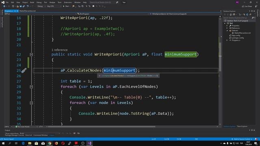Click the screwdriver quick actions icon on line 25
Viewport: 260px width, 146px height.
coord(24,71)
